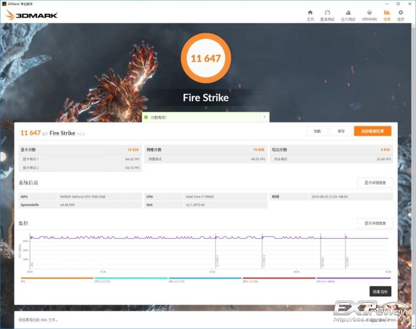
Task: Click the 2016-08-25 timestamp value
Action: (329, 197)
